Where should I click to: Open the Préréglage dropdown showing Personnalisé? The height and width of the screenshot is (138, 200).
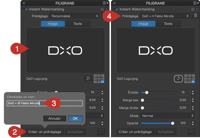point(74,16)
